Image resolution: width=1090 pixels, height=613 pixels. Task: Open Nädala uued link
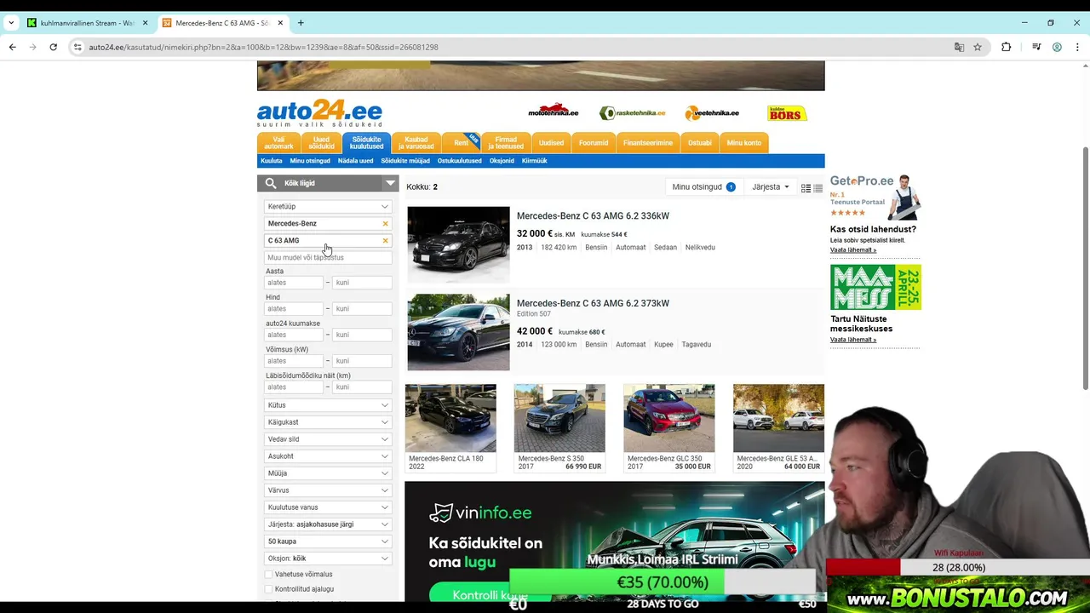click(355, 161)
